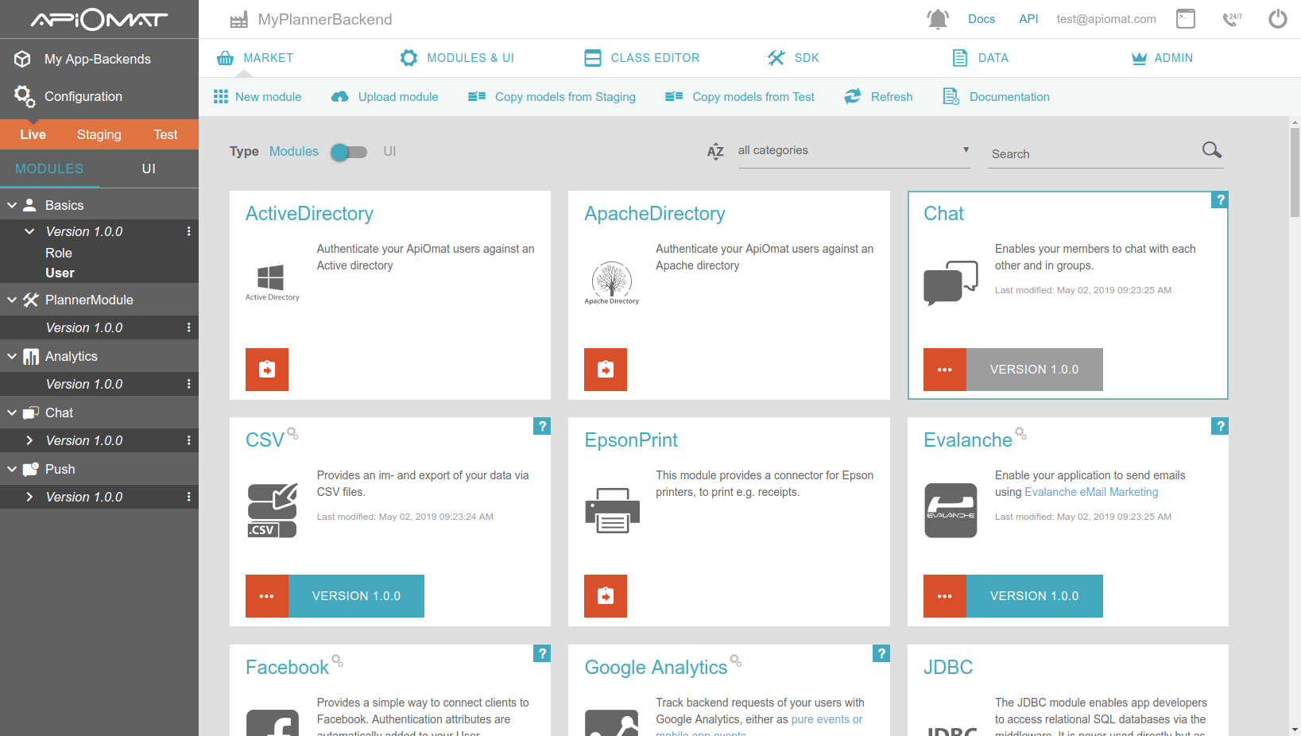Click the ActiveDirectory red add button

(267, 370)
